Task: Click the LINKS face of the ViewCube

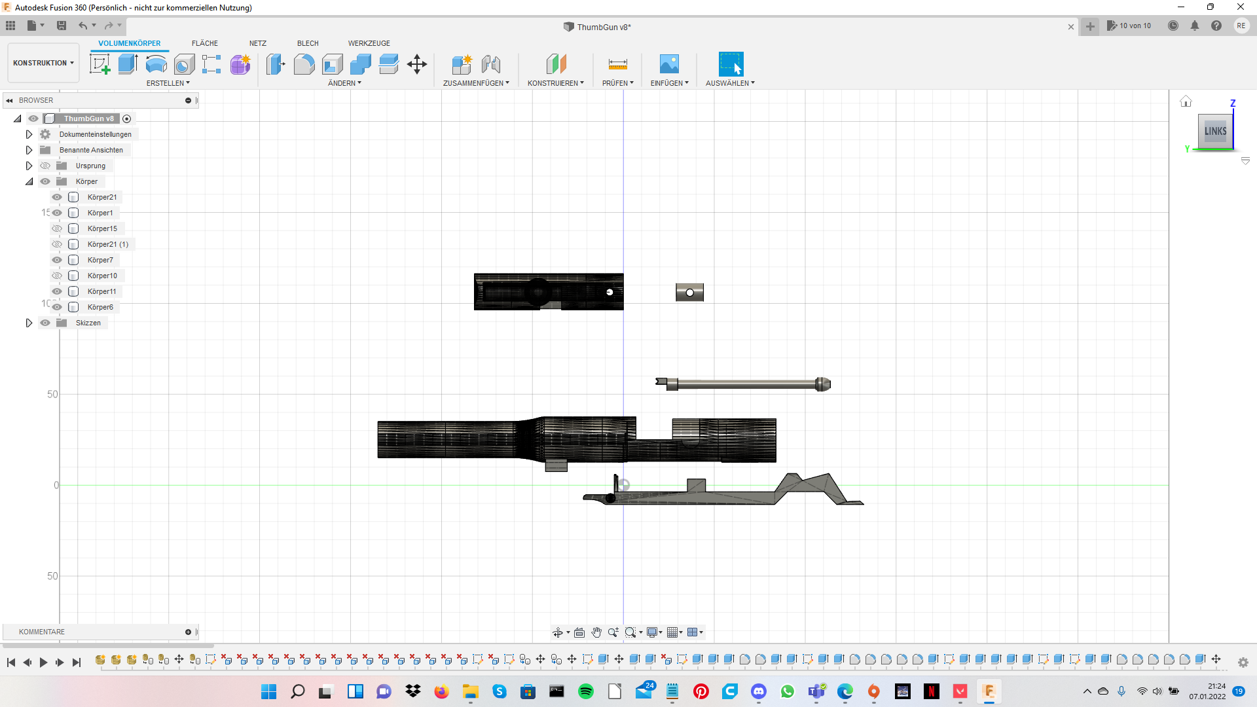Action: click(1215, 131)
